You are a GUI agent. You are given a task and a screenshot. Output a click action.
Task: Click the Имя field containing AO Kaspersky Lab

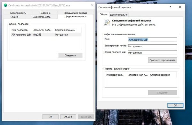click(x=152, y=40)
